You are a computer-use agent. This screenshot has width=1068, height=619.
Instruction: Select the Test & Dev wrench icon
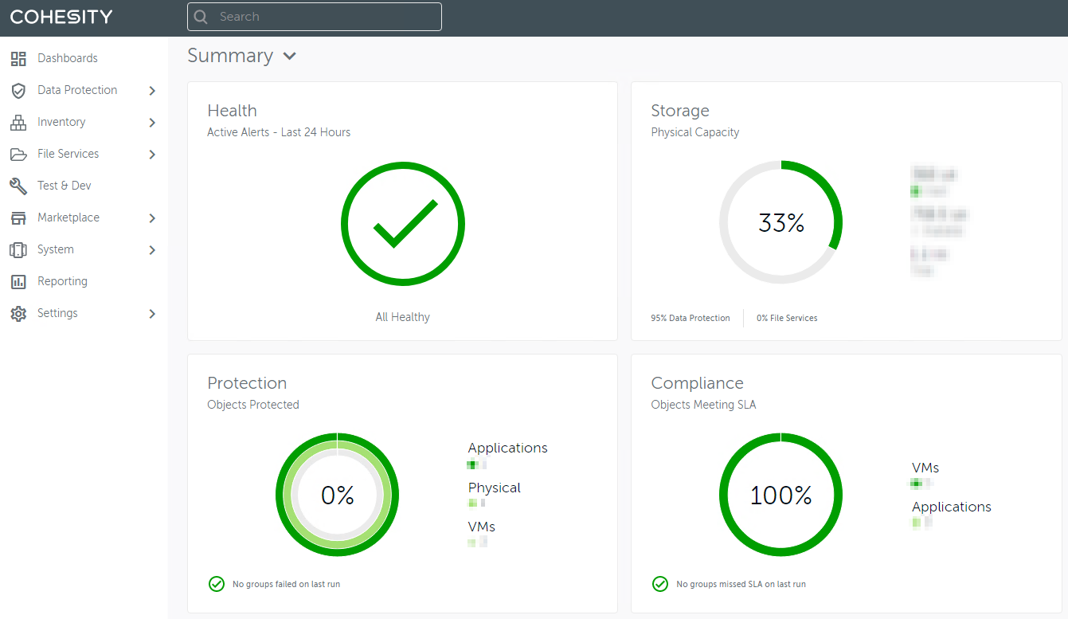18,186
